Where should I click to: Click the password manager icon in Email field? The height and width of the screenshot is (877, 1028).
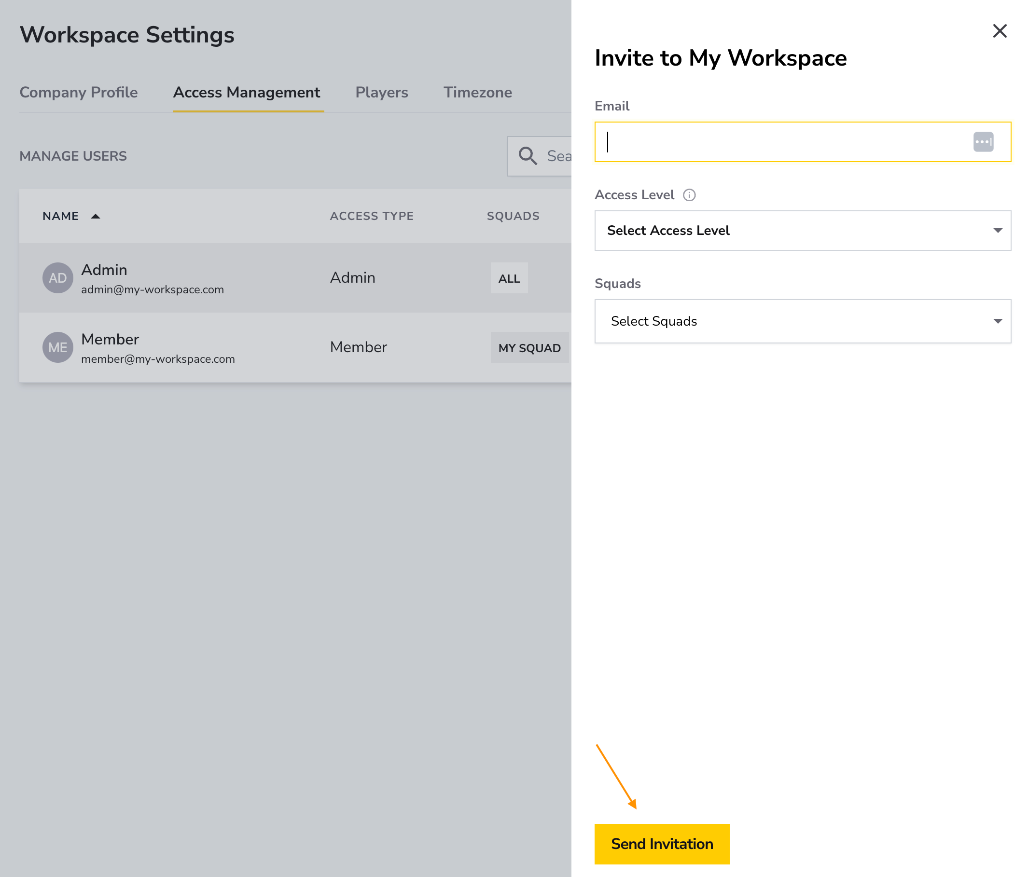click(x=983, y=142)
